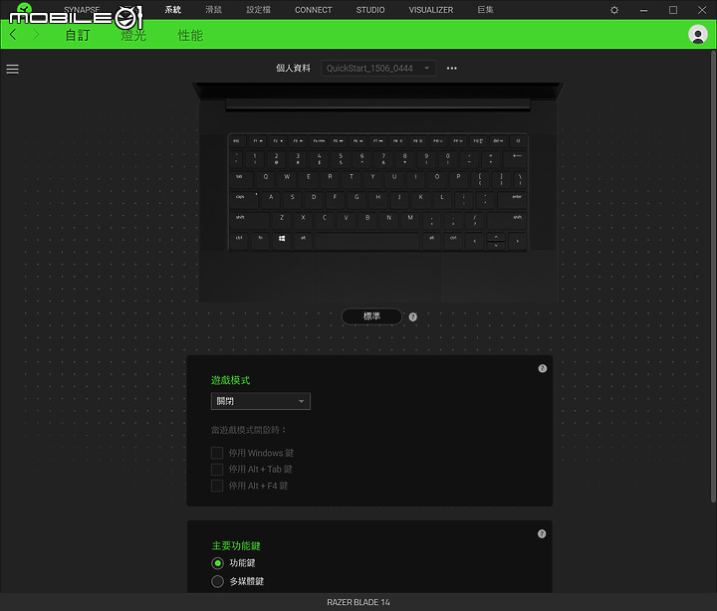Open VISUALIZER tab
This screenshot has width=717, height=611.
pos(431,10)
